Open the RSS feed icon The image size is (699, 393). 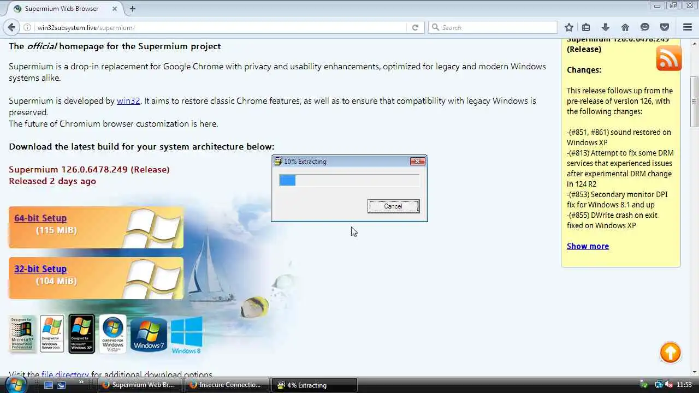pyautogui.click(x=668, y=58)
